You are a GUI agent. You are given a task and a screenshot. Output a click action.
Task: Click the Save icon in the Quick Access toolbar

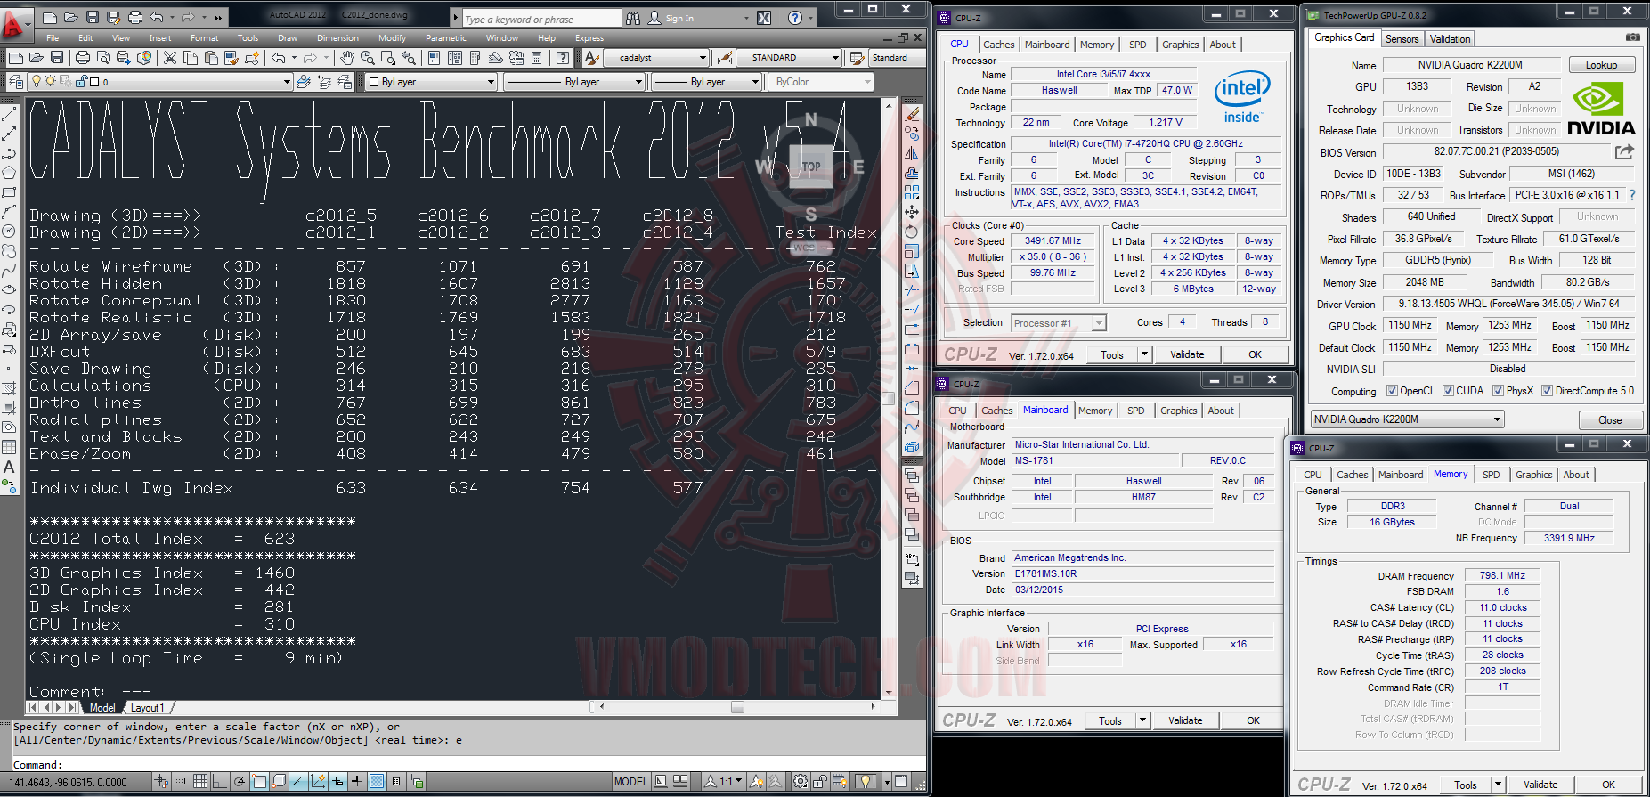point(93,17)
